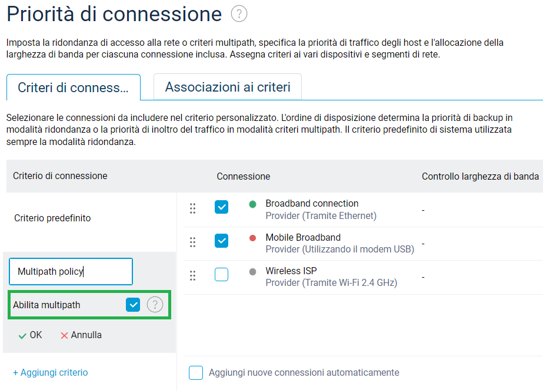Confirm policy with OK button
543x391 pixels.
[x=30, y=335]
